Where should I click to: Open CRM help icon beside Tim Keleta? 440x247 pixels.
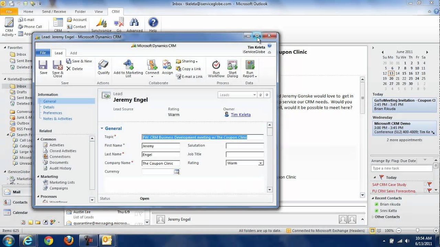(269, 46)
